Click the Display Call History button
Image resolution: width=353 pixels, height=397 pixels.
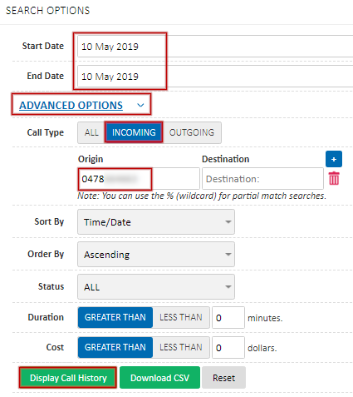coord(68,378)
